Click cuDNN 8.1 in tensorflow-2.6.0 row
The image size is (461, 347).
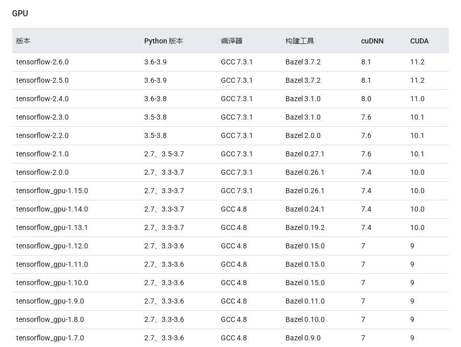[366, 62]
